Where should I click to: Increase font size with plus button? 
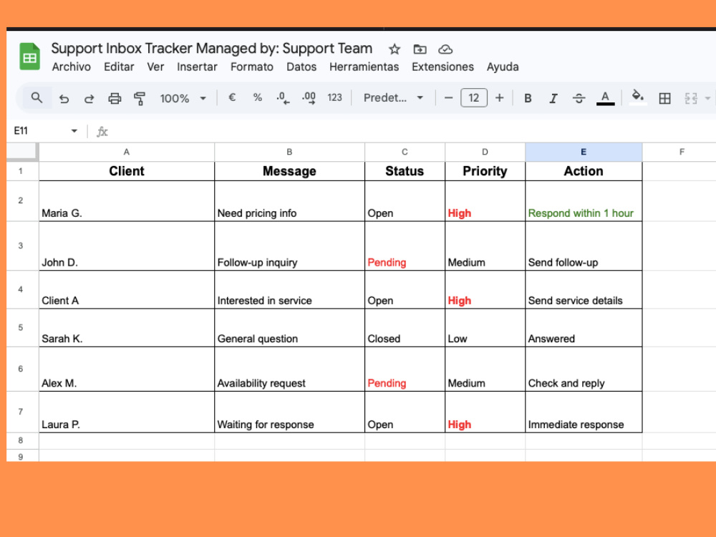pyautogui.click(x=500, y=97)
